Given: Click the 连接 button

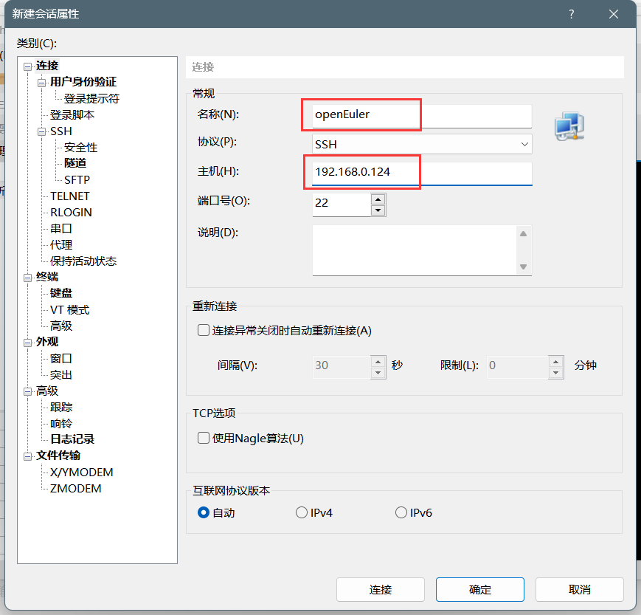Looking at the screenshot, I should pyautogui.click(x=381, y=589).
